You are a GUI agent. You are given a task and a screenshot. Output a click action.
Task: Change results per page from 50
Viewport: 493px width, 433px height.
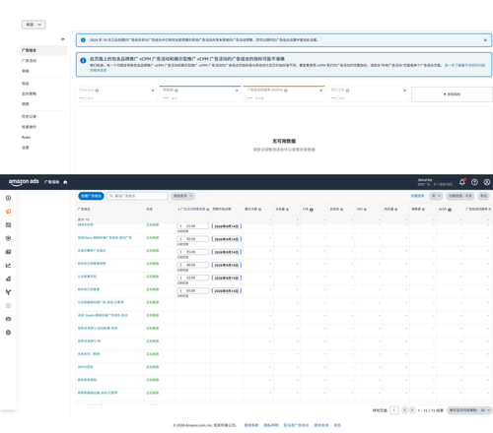(x=469, y=410)
